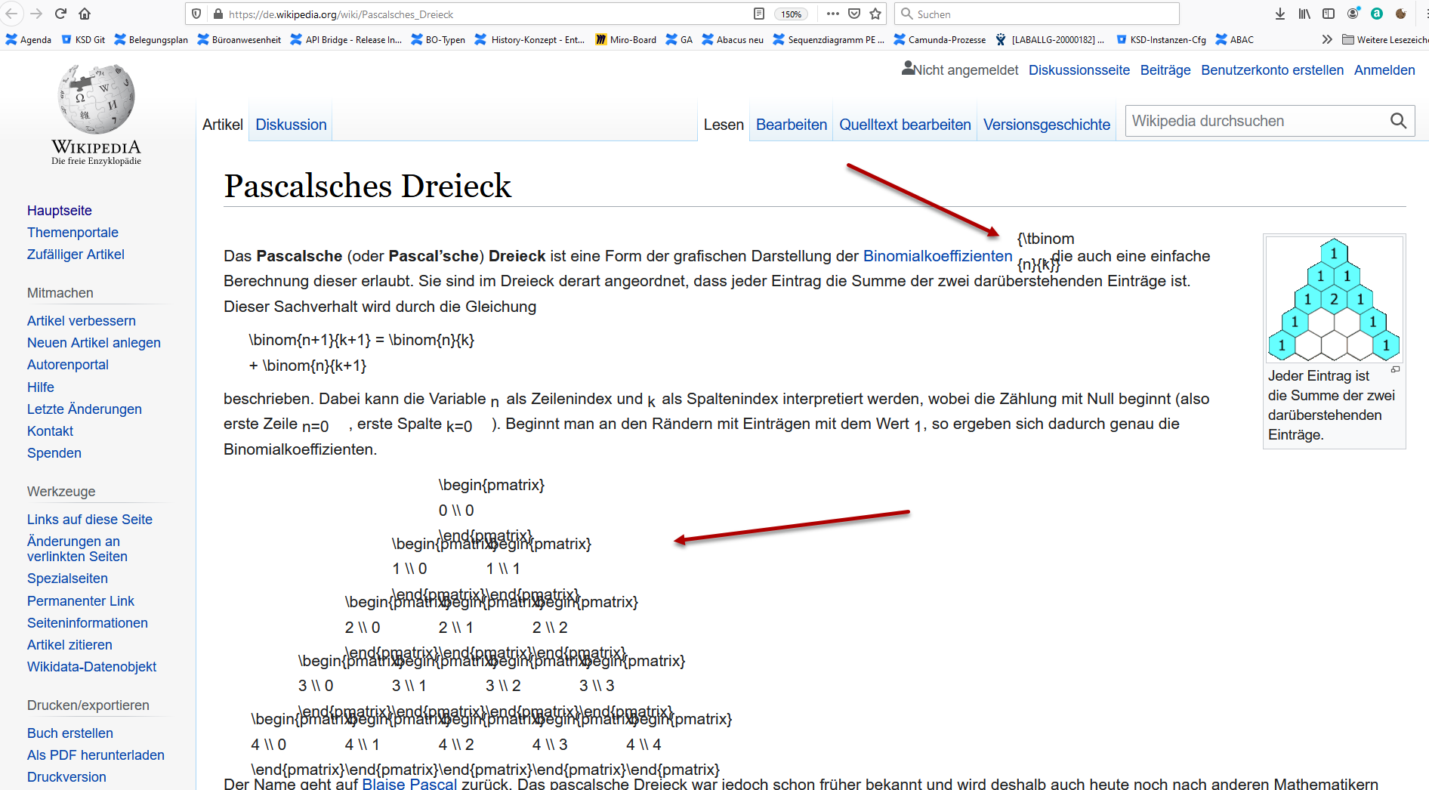Open the downloads panel
This screenshot has width=1429, height=790.
click(x=1280, y=14)
